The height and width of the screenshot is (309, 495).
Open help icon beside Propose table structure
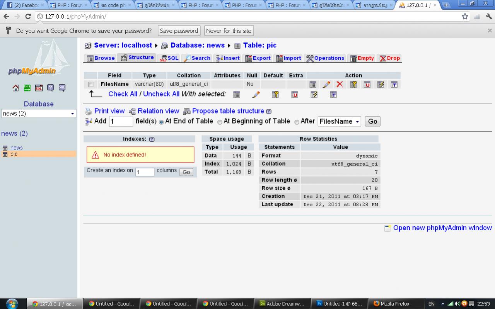click(269, 111)
